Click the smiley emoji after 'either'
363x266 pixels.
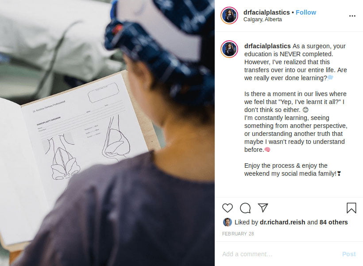(x=305, y=110)
